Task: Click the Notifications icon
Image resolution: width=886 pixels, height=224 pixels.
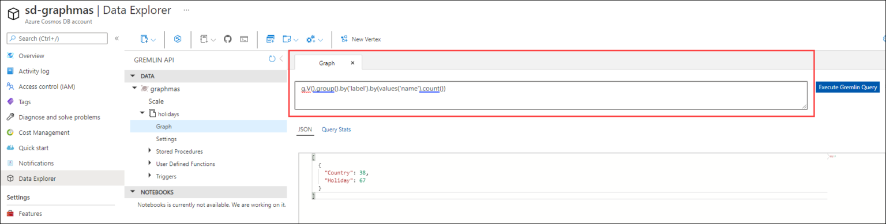Action: [10, 163]
